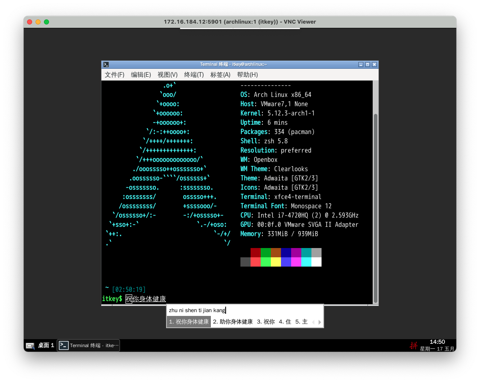Click Terminal 终端 taskbar button
Screen dimensions: 480x383
point(88,345)
